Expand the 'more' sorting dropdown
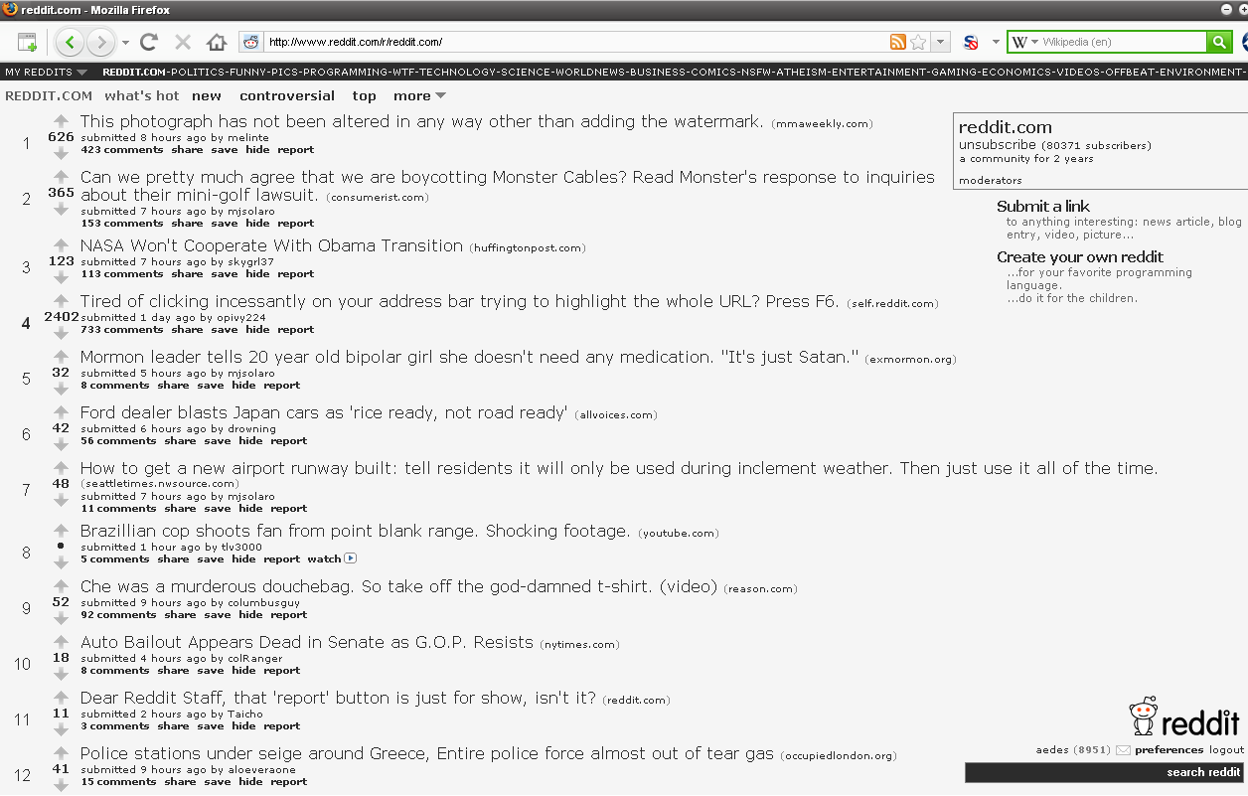 coord(419,96)
